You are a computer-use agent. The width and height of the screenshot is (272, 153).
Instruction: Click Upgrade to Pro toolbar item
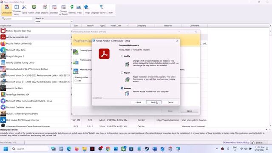point(102,9)
